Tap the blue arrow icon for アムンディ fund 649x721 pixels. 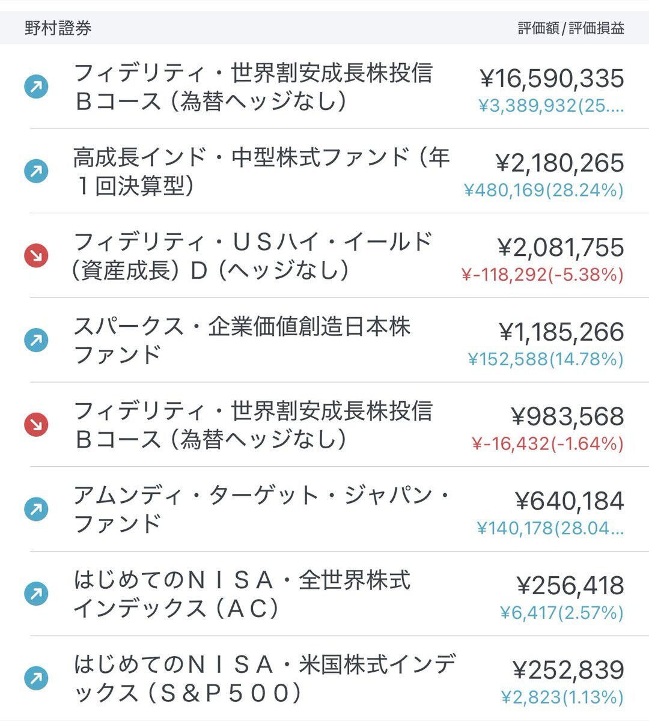pos(36,510)
